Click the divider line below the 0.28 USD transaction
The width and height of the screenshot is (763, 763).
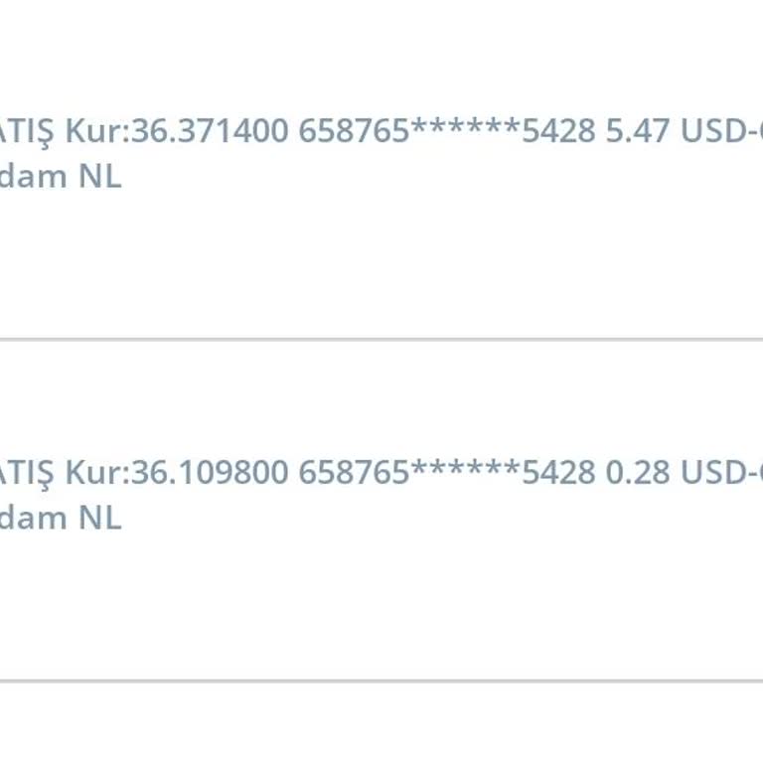(x=381, y=682)
